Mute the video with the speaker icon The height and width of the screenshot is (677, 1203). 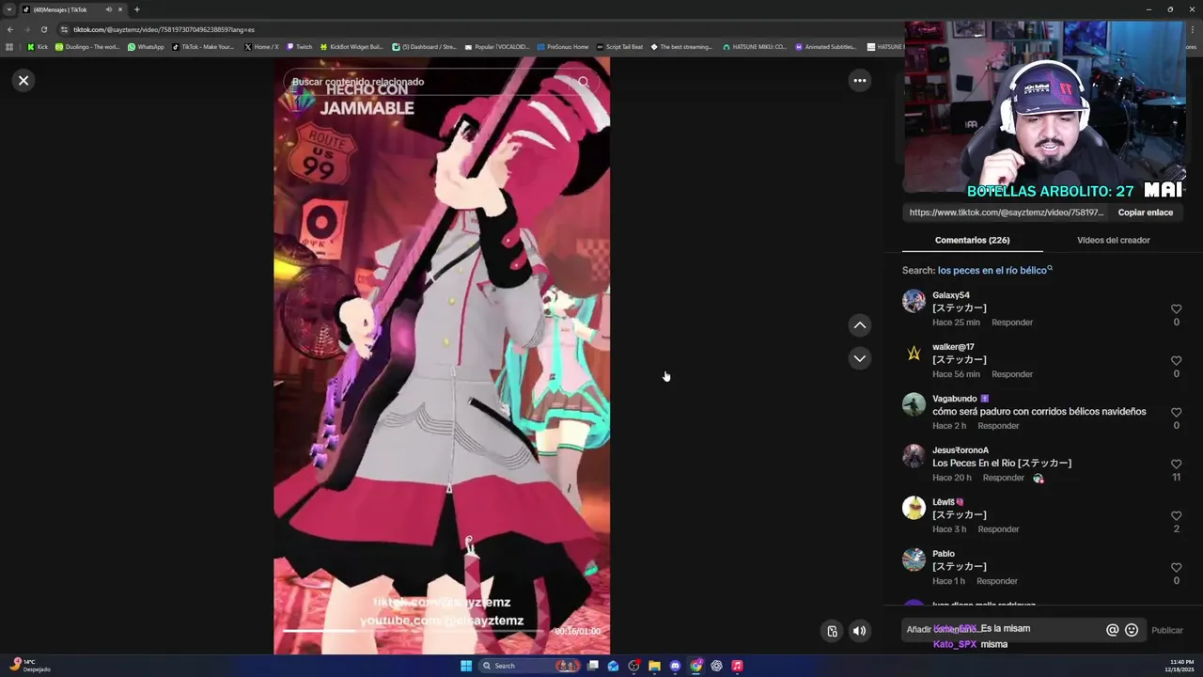859,631
